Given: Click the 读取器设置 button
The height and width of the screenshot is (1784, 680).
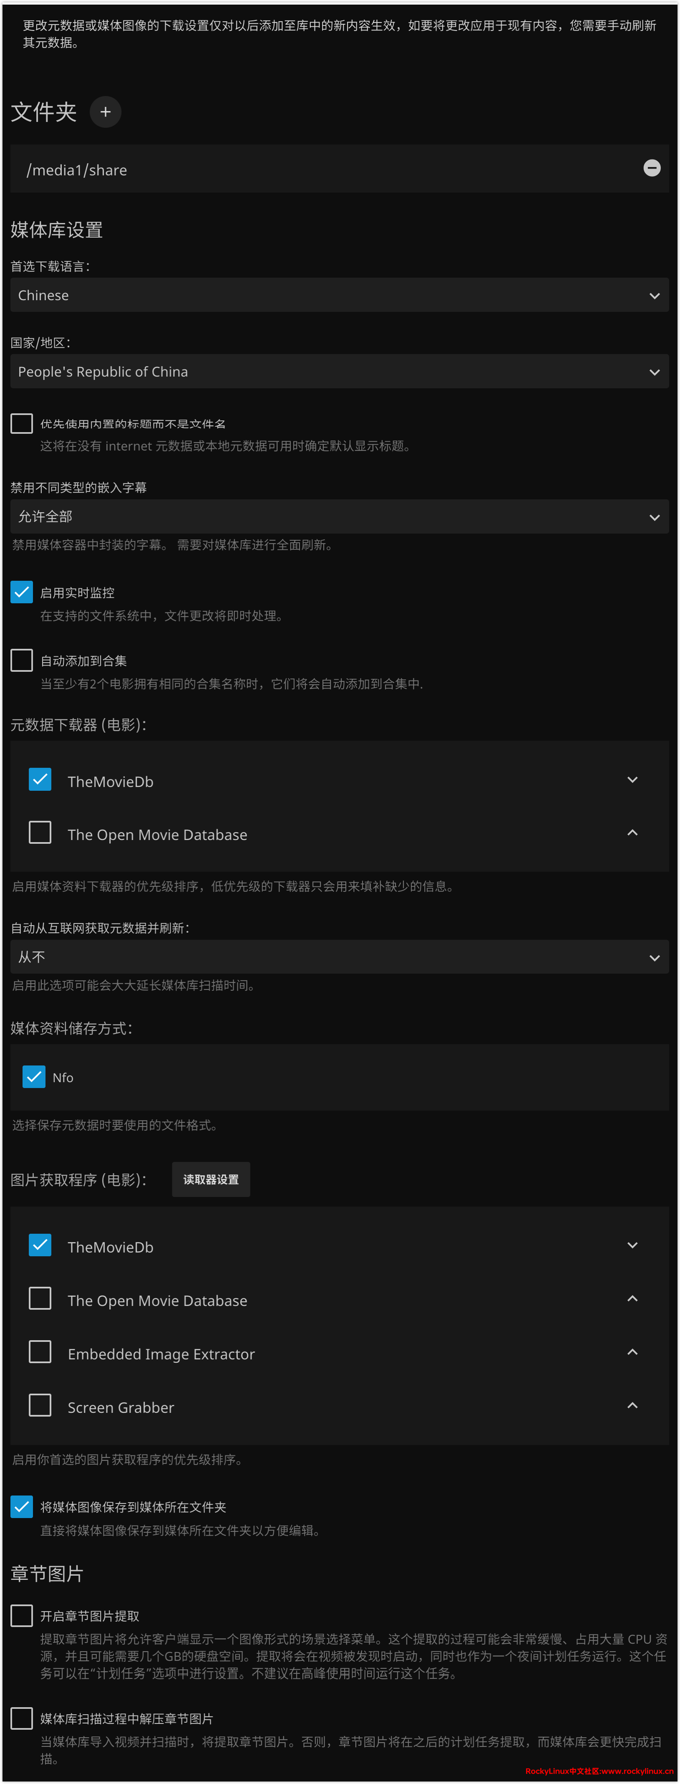Looking at the screenshot, I should click(211, 1179).
